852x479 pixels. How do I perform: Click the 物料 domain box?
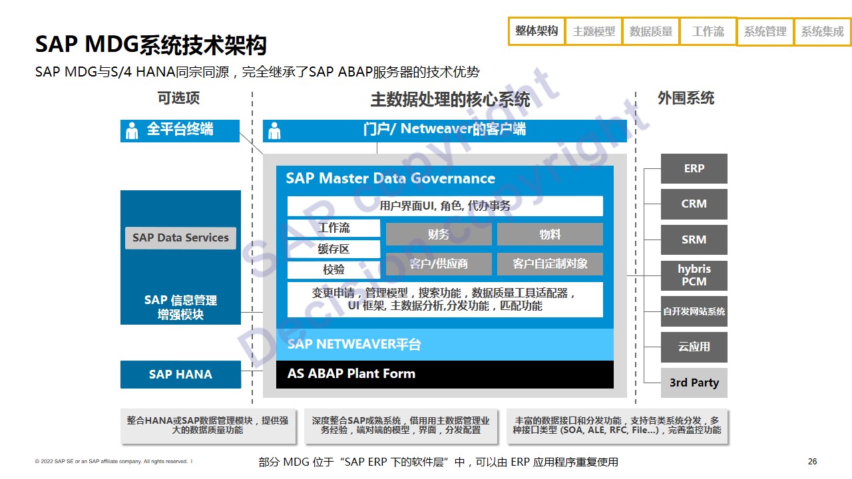(550, 234)
